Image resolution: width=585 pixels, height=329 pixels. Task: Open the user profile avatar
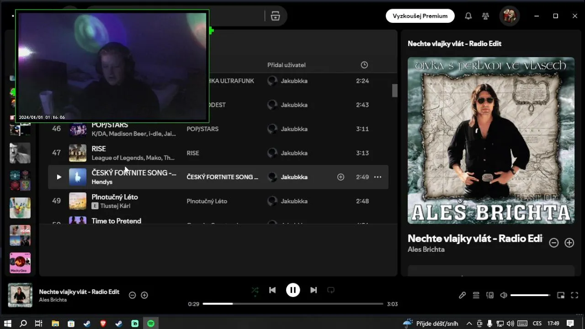[510, 16]
